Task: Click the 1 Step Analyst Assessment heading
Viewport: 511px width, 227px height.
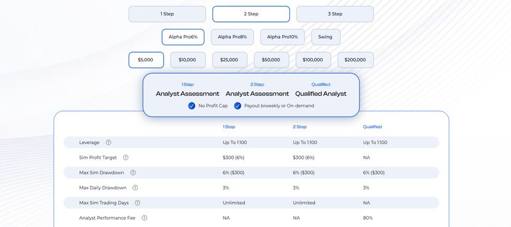Action: [x=187, y=94]
